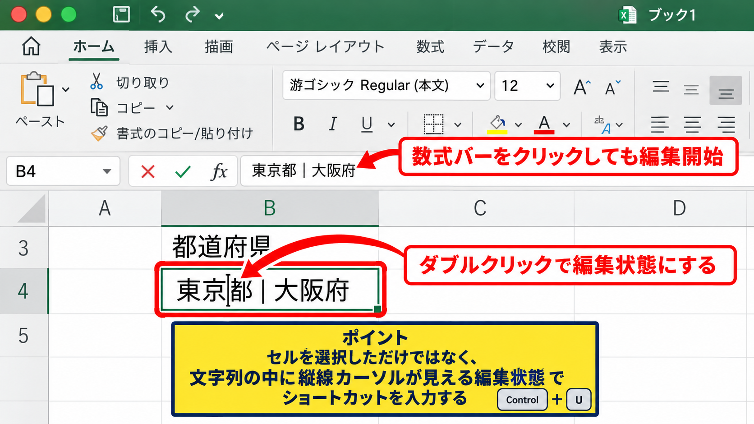Cancel edit with red X
This screenshot has width=754, height=424.
coord(148,171)
